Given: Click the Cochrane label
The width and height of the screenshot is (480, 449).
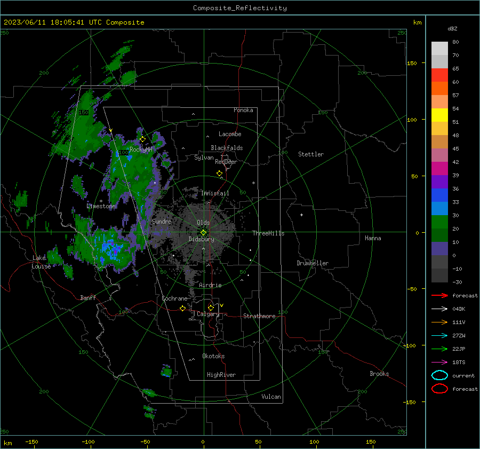Looking at the screenshot, I should coord(174,298).
